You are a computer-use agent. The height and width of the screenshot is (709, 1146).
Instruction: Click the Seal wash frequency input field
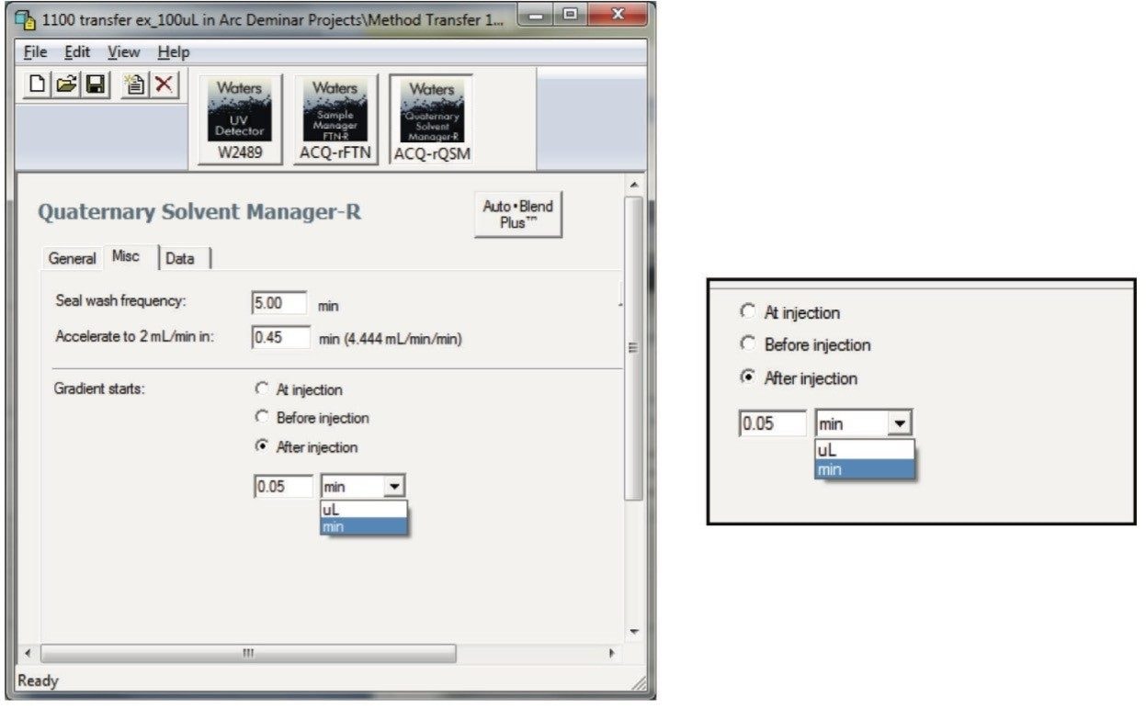[x=280, y=302]
